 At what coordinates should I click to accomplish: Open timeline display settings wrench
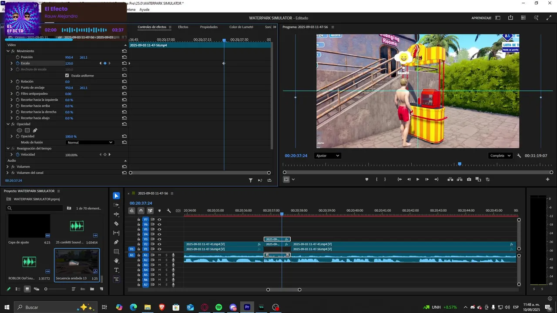[169, 211]
